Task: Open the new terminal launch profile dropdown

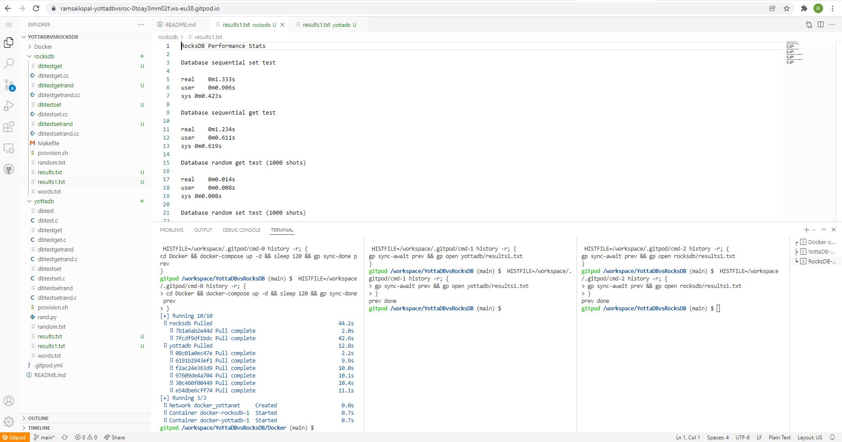Action: 814,230
